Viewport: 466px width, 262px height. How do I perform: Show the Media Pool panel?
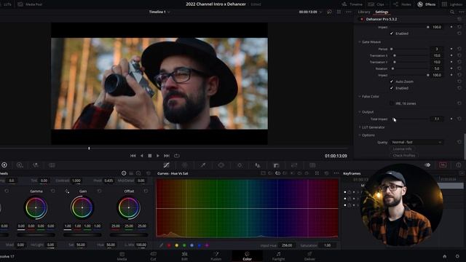click(x=30, y=4)
